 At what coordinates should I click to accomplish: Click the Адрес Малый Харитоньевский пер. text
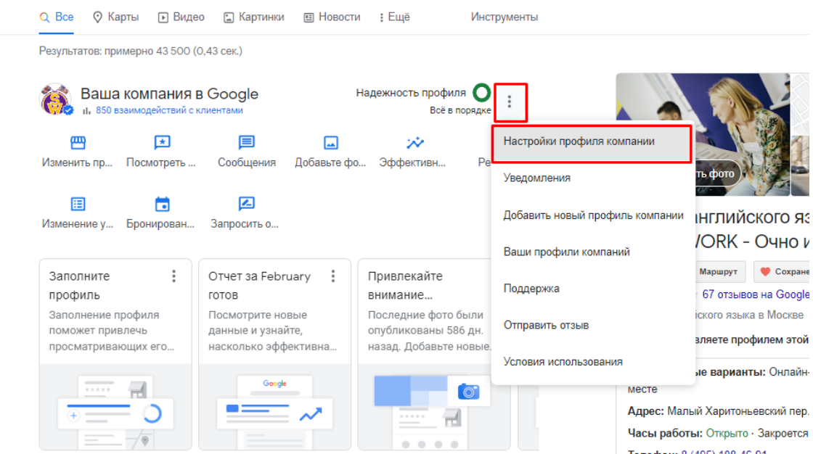pos(718,411)
